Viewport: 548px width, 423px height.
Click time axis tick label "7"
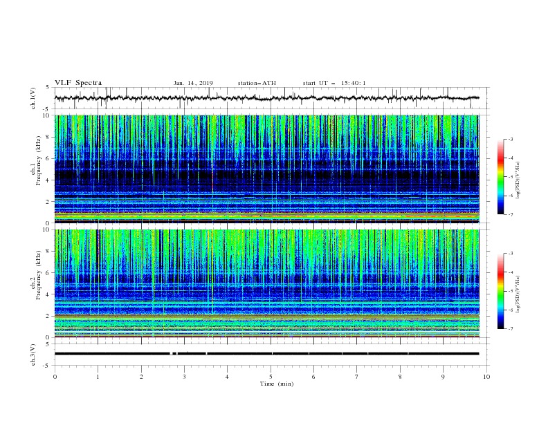point(357,377)
